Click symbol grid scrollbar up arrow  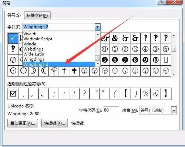pos(174,36)
